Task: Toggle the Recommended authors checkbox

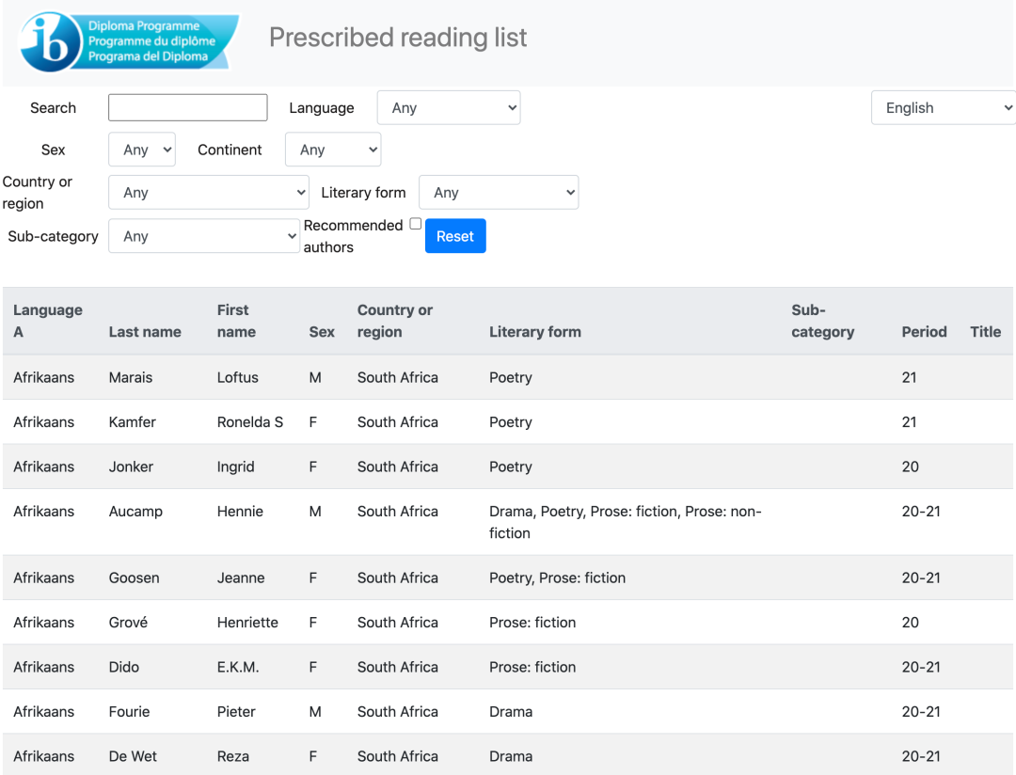Action: point(415,224)
